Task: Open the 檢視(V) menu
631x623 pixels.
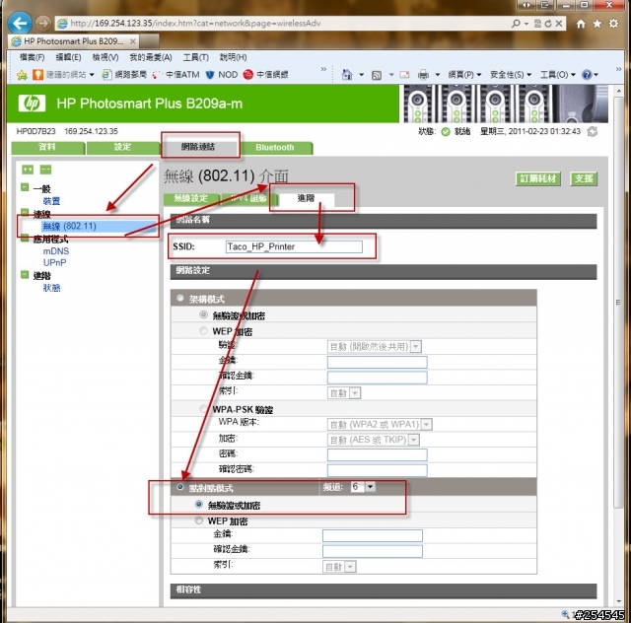Action: (105, 57)
